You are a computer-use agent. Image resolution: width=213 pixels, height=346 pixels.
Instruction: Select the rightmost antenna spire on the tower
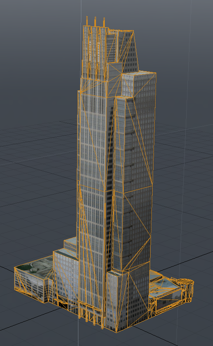104,23
